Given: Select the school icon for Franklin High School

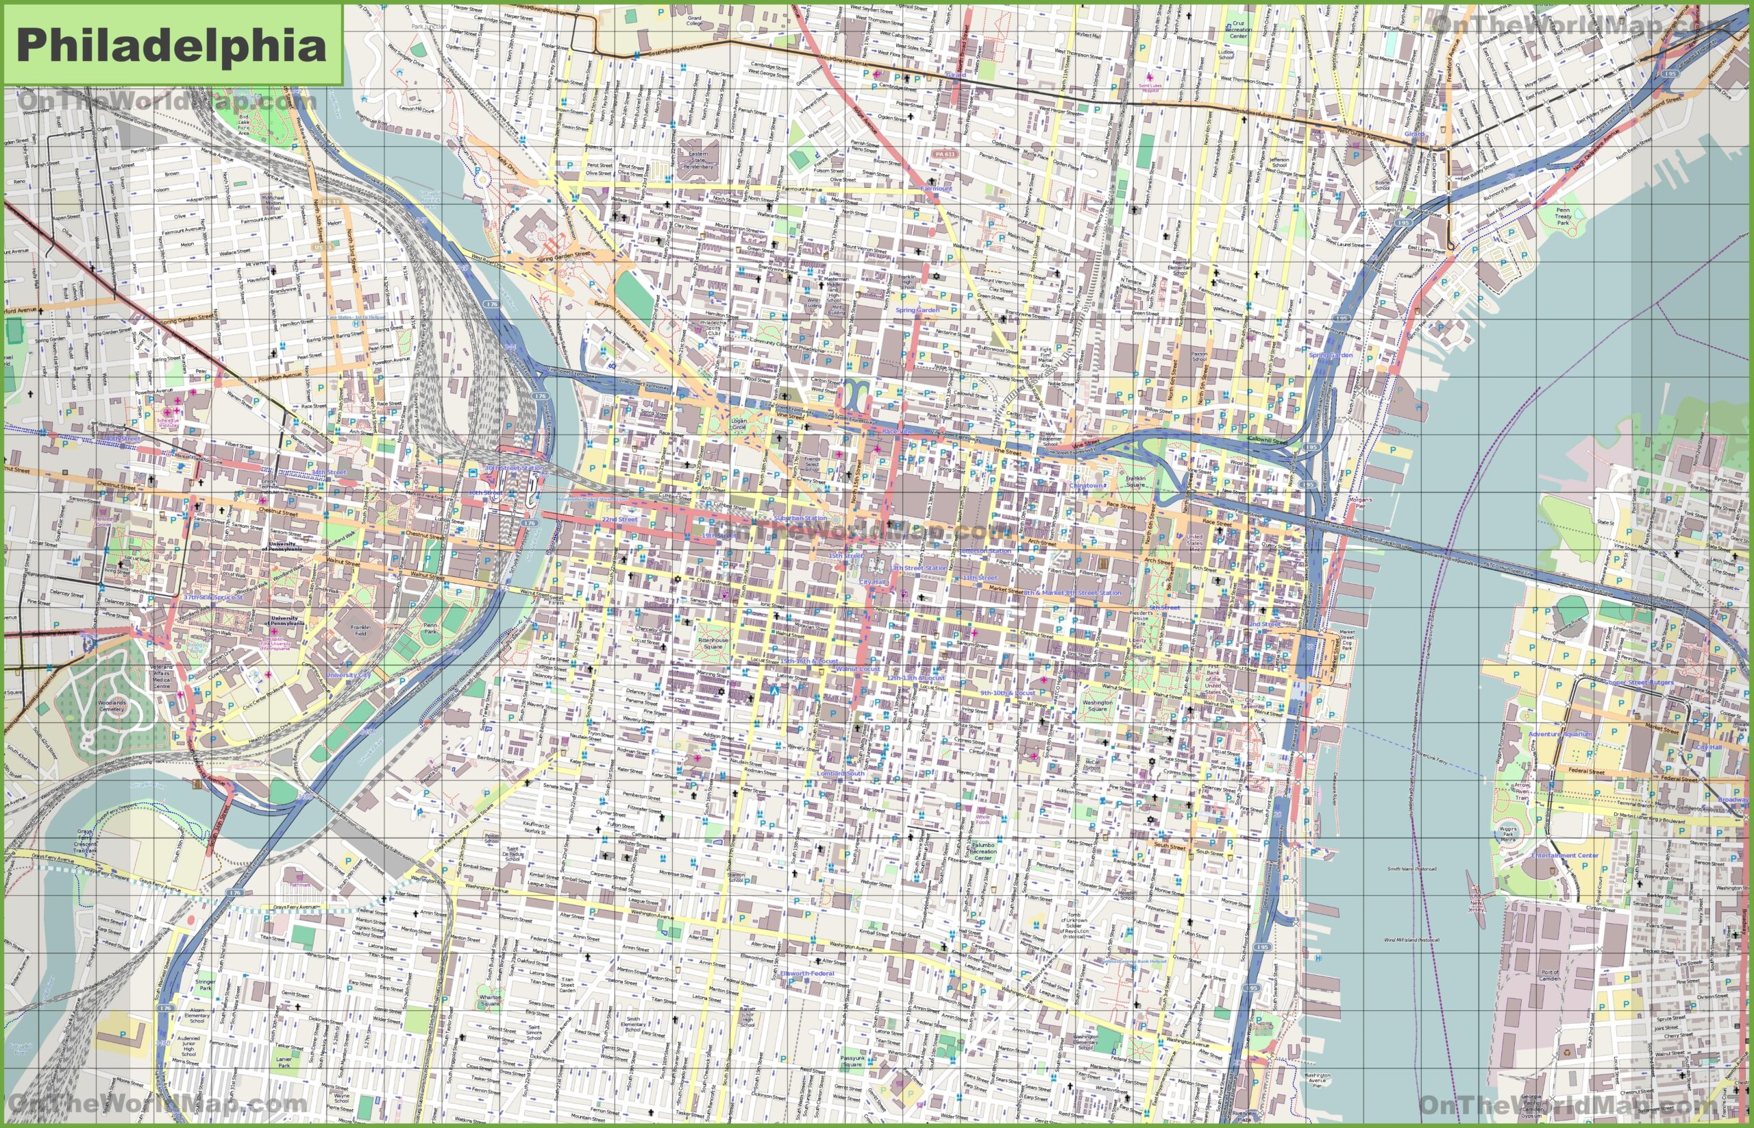Looking at the screenshot, I should [x=907, y=284].
